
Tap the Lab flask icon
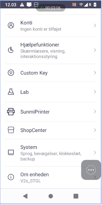coord(11,92)
